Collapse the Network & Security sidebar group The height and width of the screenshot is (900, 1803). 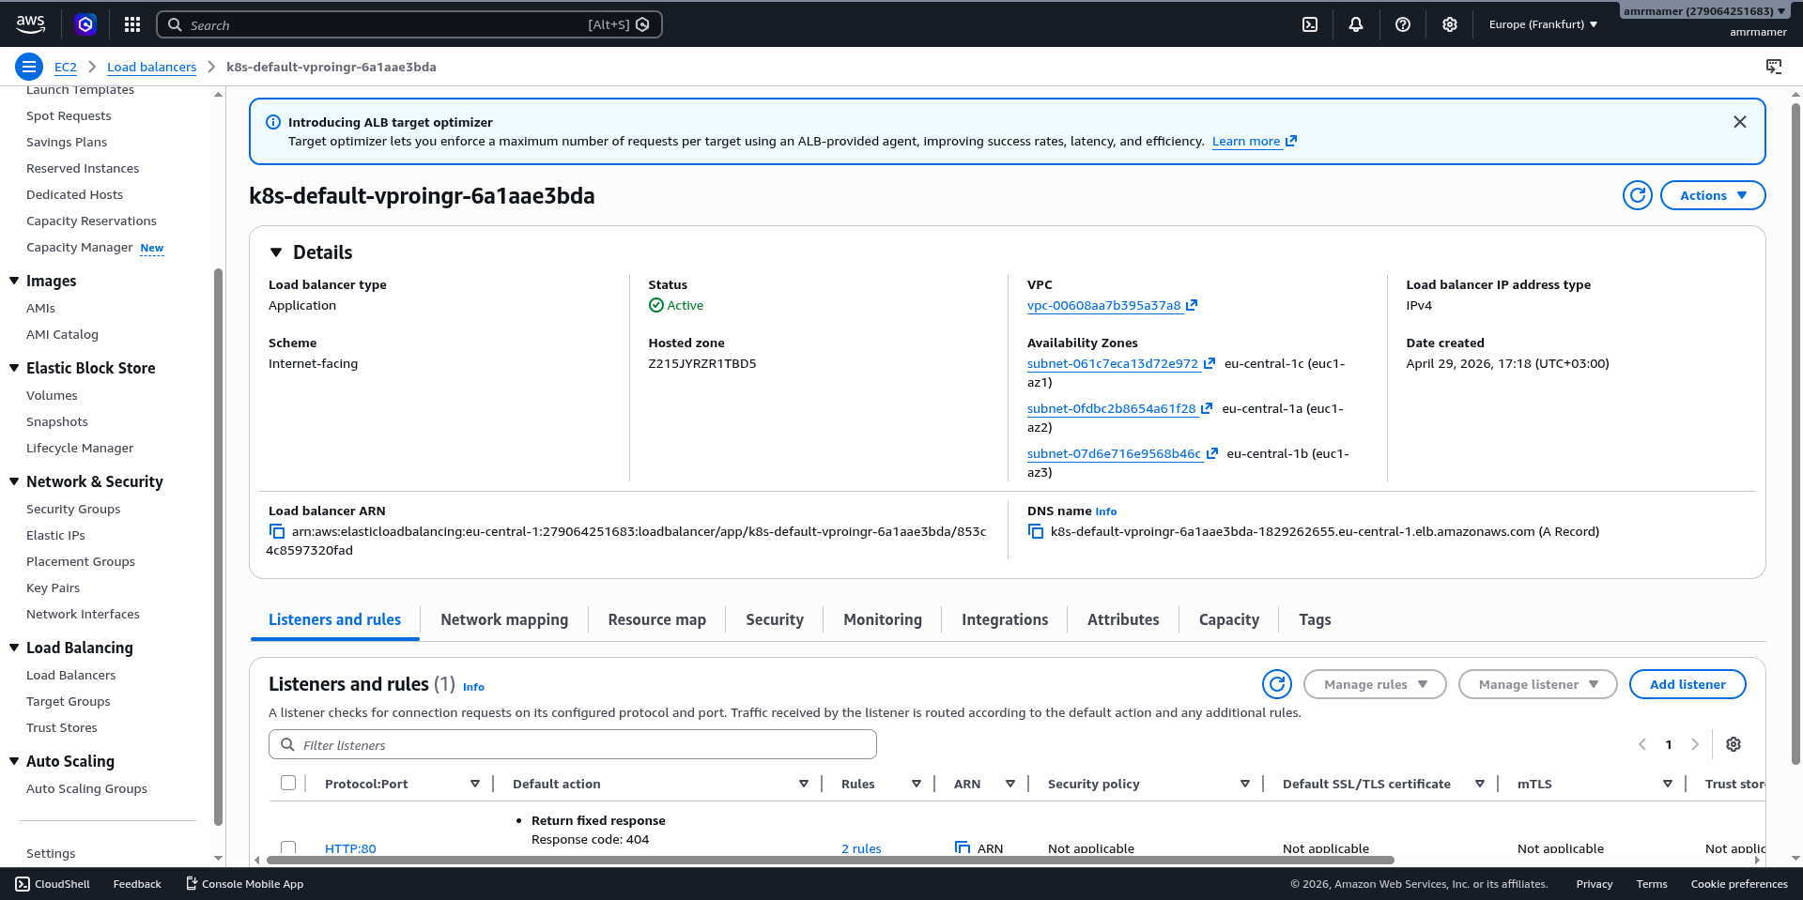tap(14, 481)
